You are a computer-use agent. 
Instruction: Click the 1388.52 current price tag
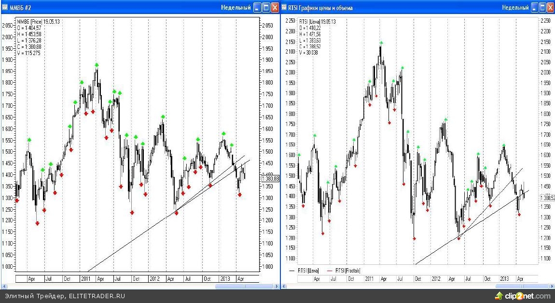click(547, 198)
